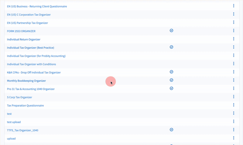Open Individual Tax Organizer (for Probity Accounting)
The width and height of the screenshot is (243, 145).
point(36,56)
